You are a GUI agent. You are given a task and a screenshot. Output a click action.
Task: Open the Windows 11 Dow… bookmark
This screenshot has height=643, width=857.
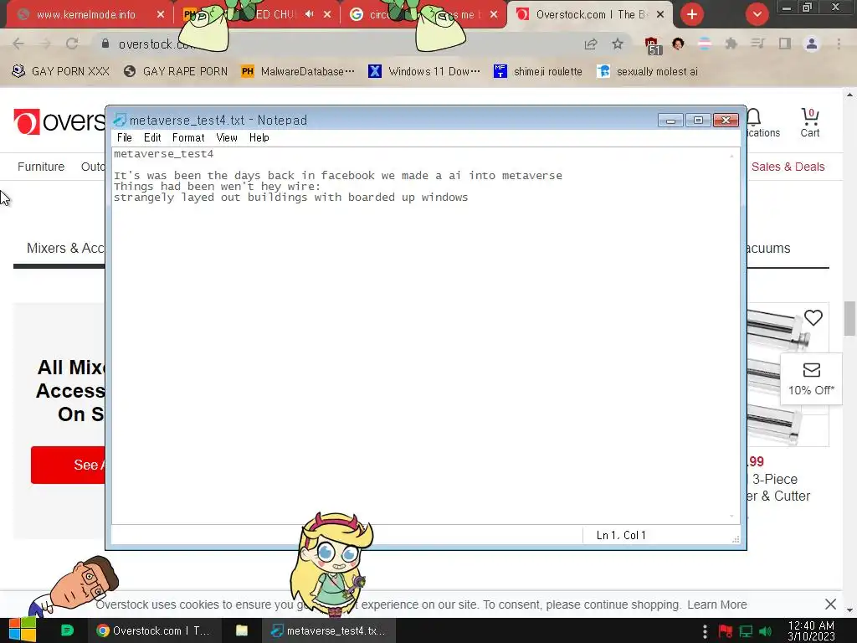tap(424, 72)
